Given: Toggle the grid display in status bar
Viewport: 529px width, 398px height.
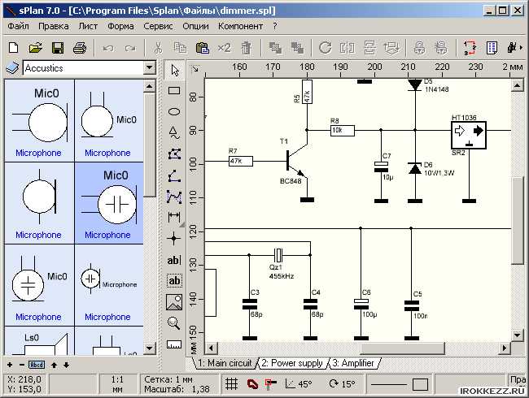Looking at the screenshot, I should pos(232,383).
